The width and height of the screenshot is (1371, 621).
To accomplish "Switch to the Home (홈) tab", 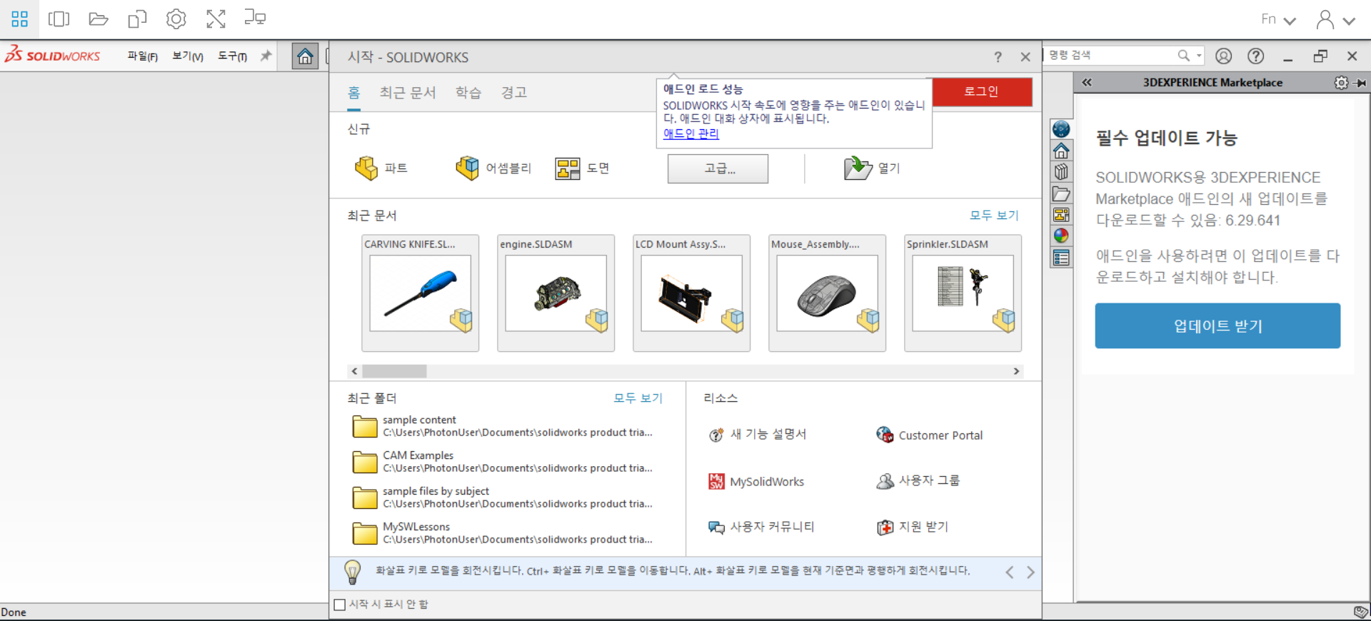I will click(x=354, y=93).
